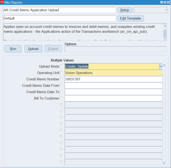Select the report description text area
This screenshot has width=171, height=168.
pos(83,32)
